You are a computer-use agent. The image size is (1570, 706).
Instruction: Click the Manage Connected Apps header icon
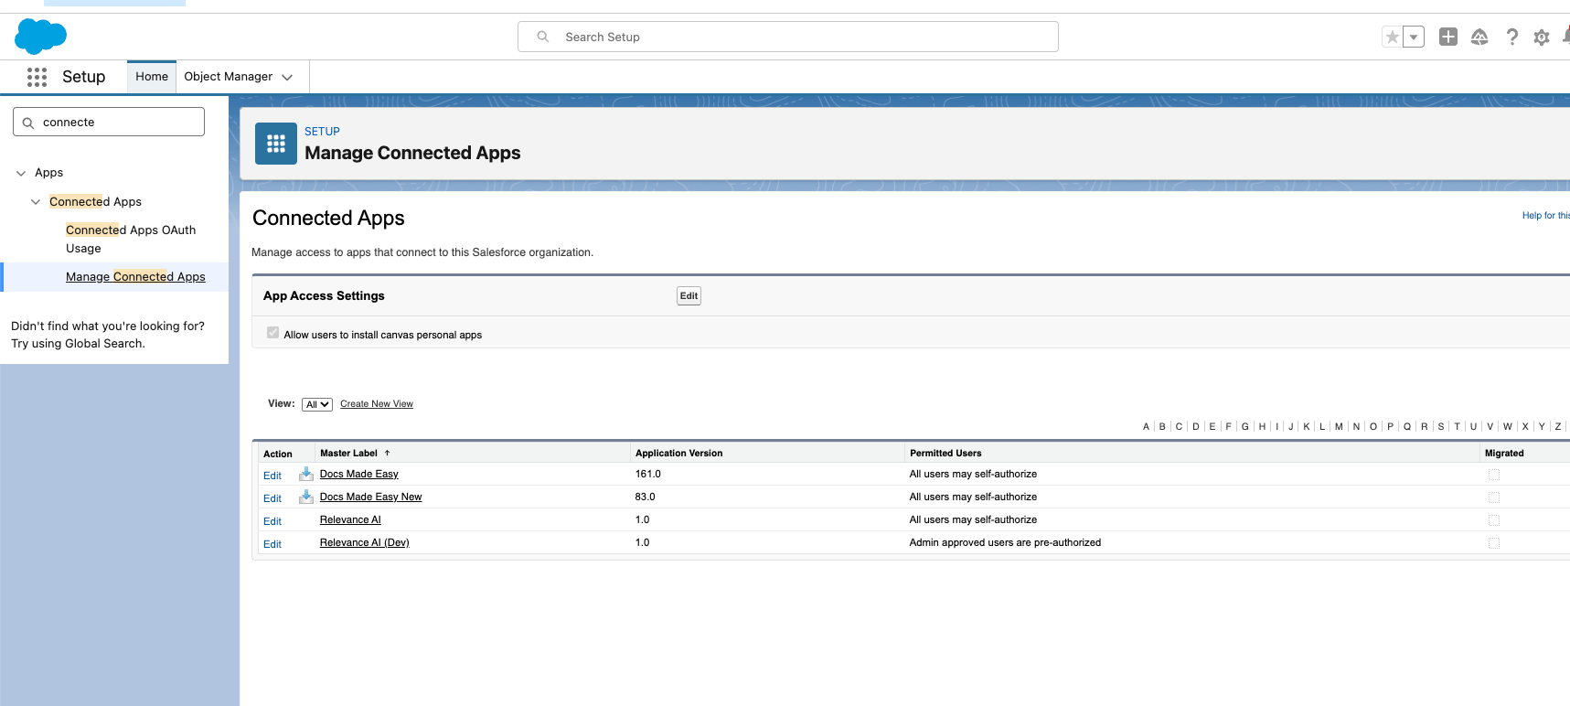(276, 144)
